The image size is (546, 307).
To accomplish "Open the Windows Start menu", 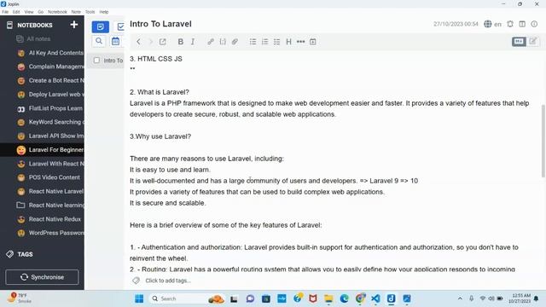I will click(139, 298).
